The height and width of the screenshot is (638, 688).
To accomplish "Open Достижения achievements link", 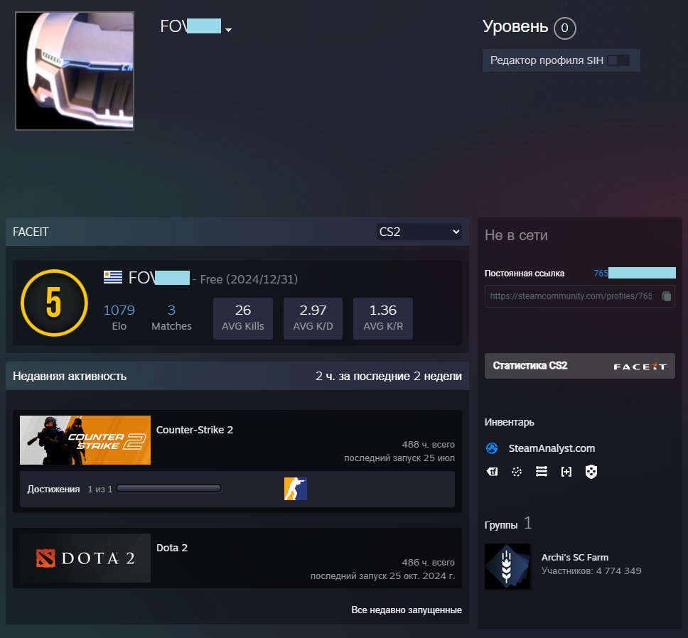I will (53, 490).
